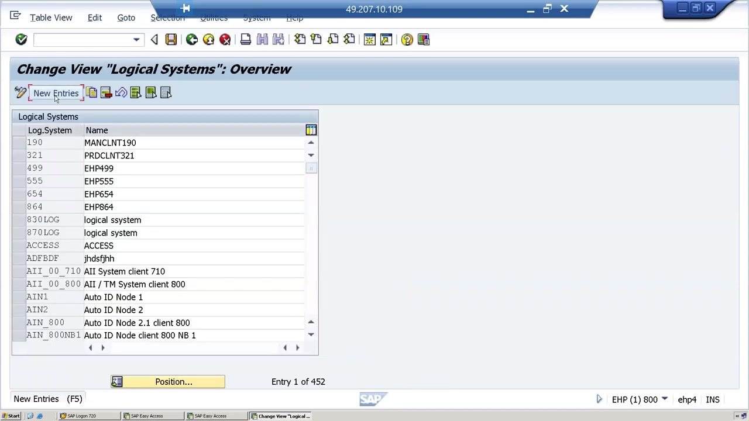Open the command field dropdown arrow
The image size is (749, 421).
point(136,40)
